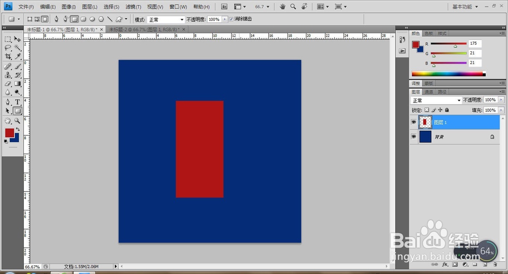
Task: Open the 模式 blend mode dropdown
Action: (166, 19)
